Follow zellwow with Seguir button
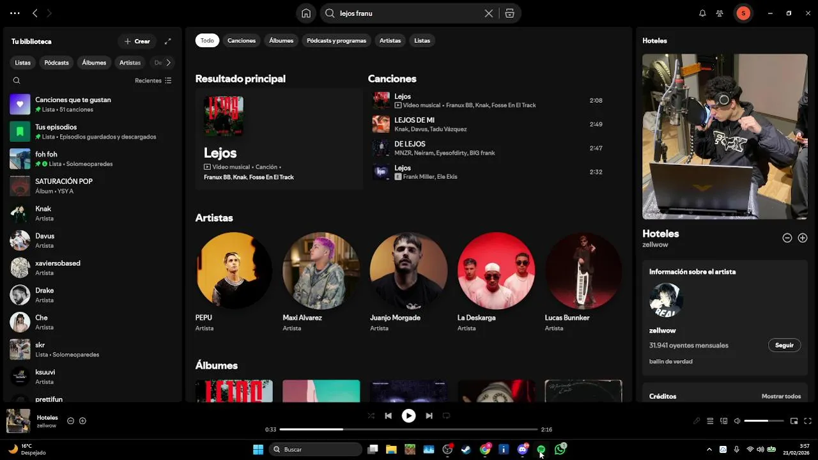The height and width of the screenshot is (460, 818). 784,345
